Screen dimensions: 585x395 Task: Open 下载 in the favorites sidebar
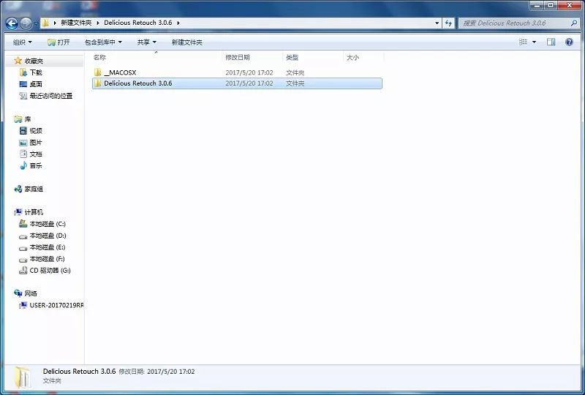(35, 72)
